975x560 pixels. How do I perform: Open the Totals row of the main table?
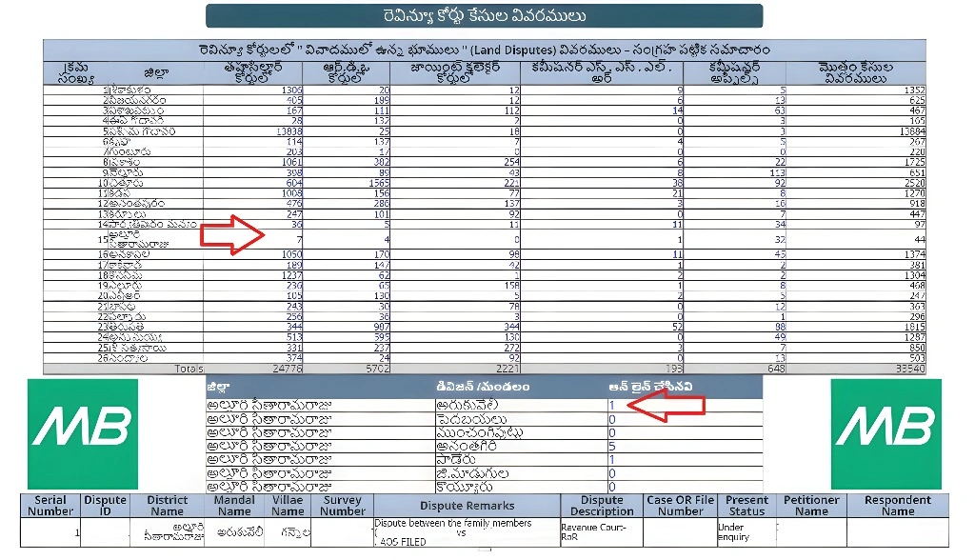point(190,368)
